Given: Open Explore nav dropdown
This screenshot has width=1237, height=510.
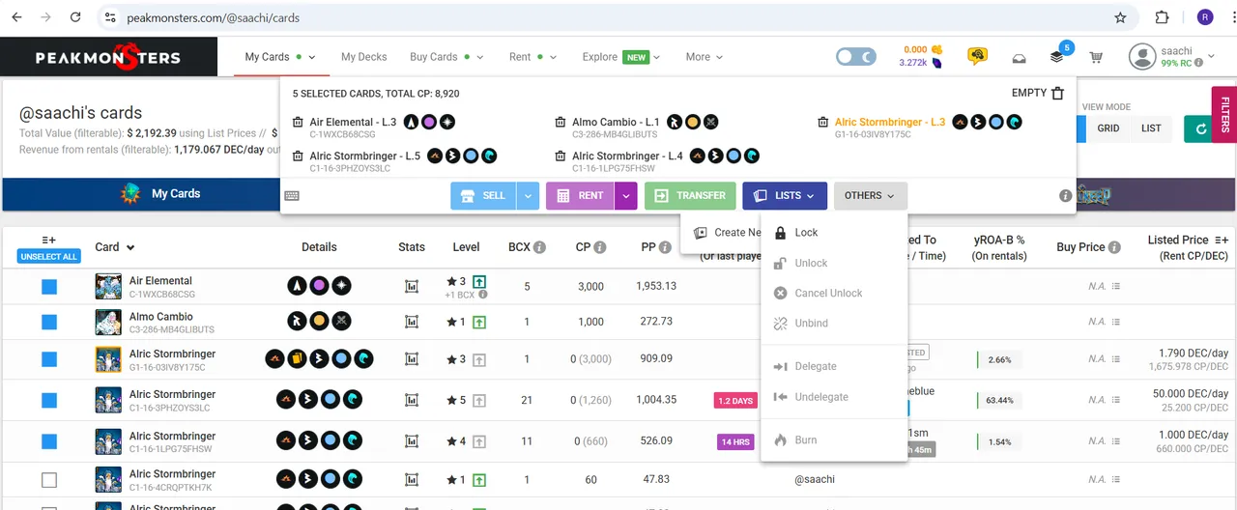Looking at the screenshot, I should coord(621,57).
